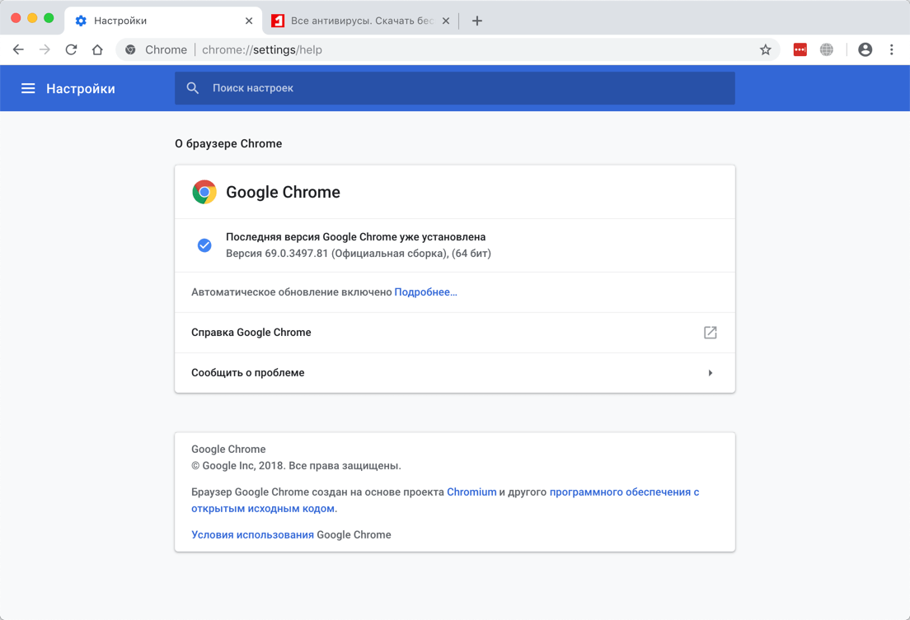Click the macOS green maximize button
This screenshot has height=620, width=910.
(49, 19)
